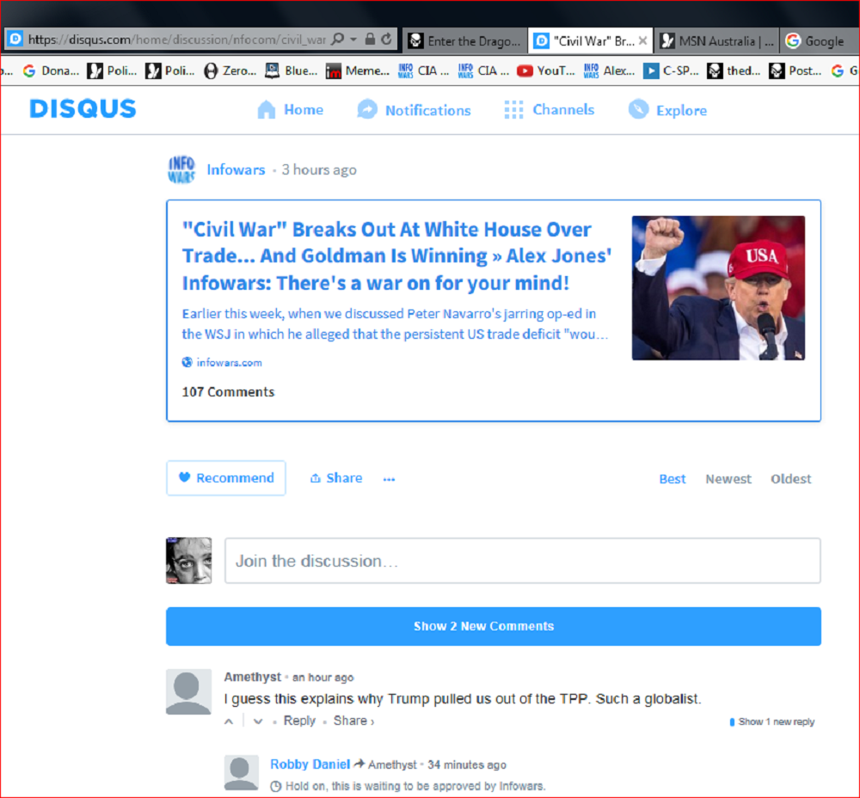Click the Infowars channel avatar
860x798 pixels.
tap(181, 170)
